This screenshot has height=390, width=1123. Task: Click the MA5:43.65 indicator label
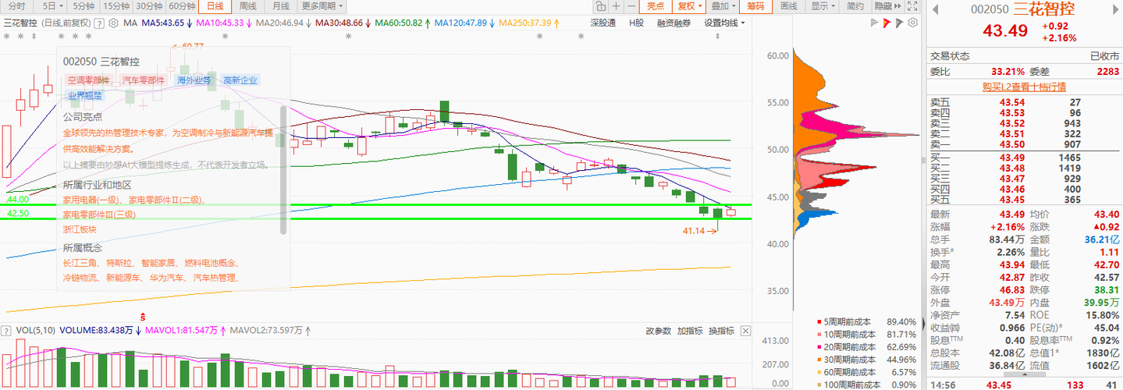coord(162,23)
